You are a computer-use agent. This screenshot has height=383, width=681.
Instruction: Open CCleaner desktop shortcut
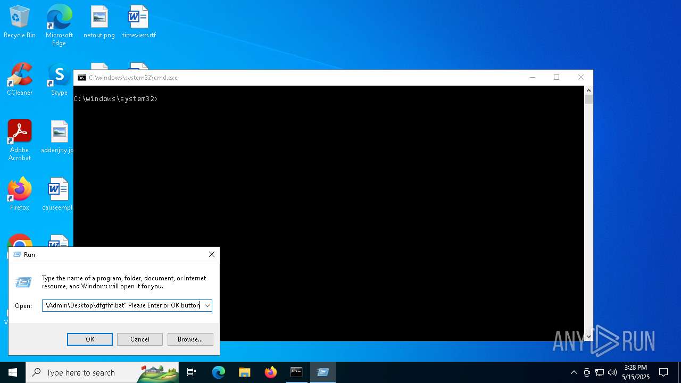[x=20, y=79]
